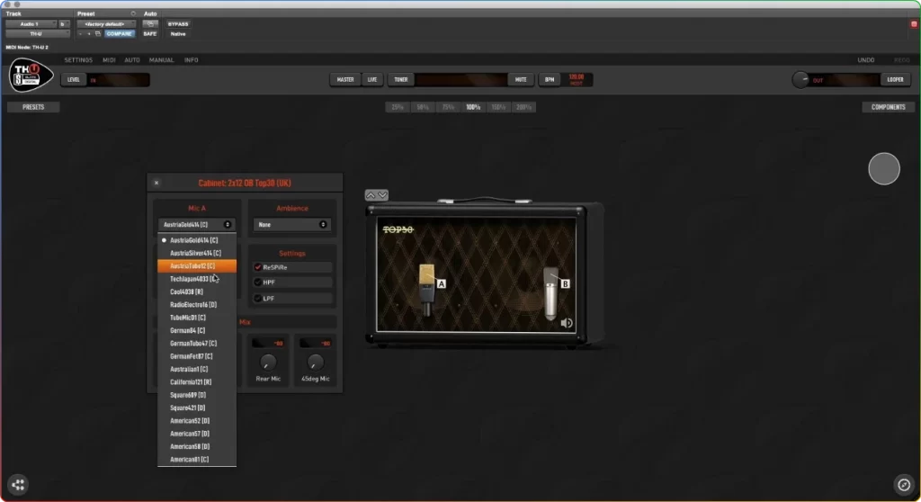The height and width of the screenshot is (502, 921).
Task: Click the round expand icon at bottom right
Action: (x=904, y=484)
